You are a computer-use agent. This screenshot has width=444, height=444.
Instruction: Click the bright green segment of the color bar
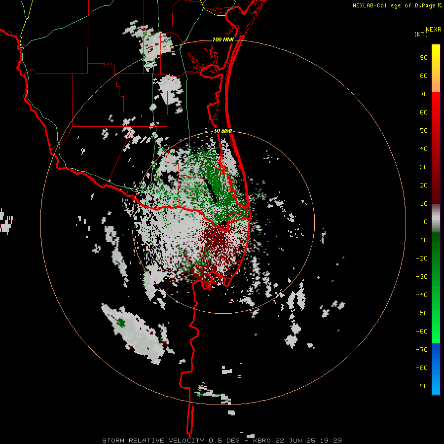pos(436,288)
